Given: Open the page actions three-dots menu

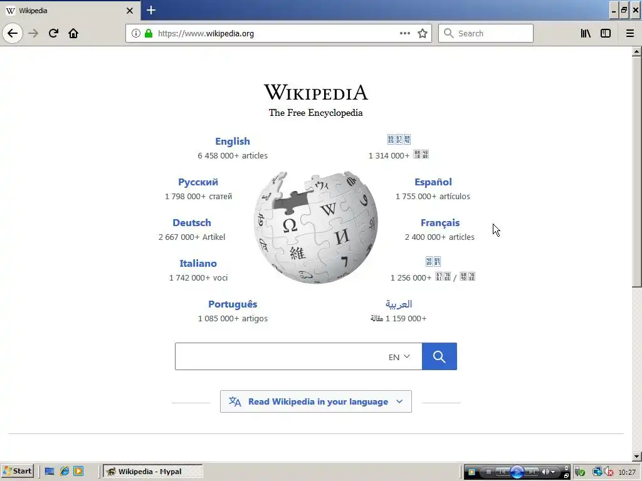Looking at the screenshot, I should 404,33.
